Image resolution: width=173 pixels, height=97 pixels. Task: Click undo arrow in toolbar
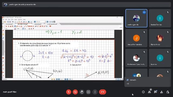24,22
